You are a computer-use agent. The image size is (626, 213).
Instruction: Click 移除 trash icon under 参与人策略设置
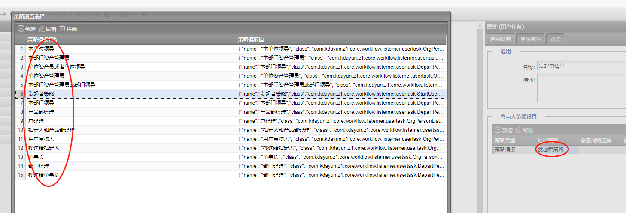pos(519,130)
